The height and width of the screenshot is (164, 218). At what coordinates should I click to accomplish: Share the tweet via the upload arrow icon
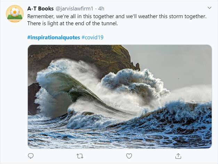pos(178,156)
